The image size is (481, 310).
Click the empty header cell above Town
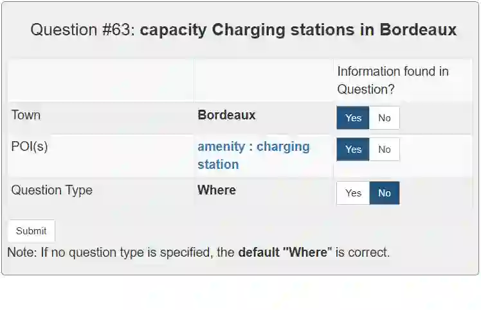pyautogui.click(x=100, y=80)
